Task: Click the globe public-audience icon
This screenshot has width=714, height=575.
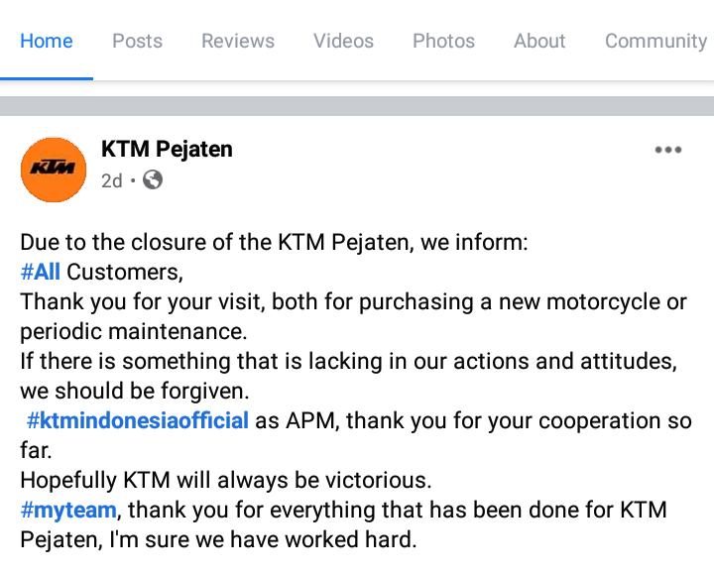Action: click(x=153, y=180)
